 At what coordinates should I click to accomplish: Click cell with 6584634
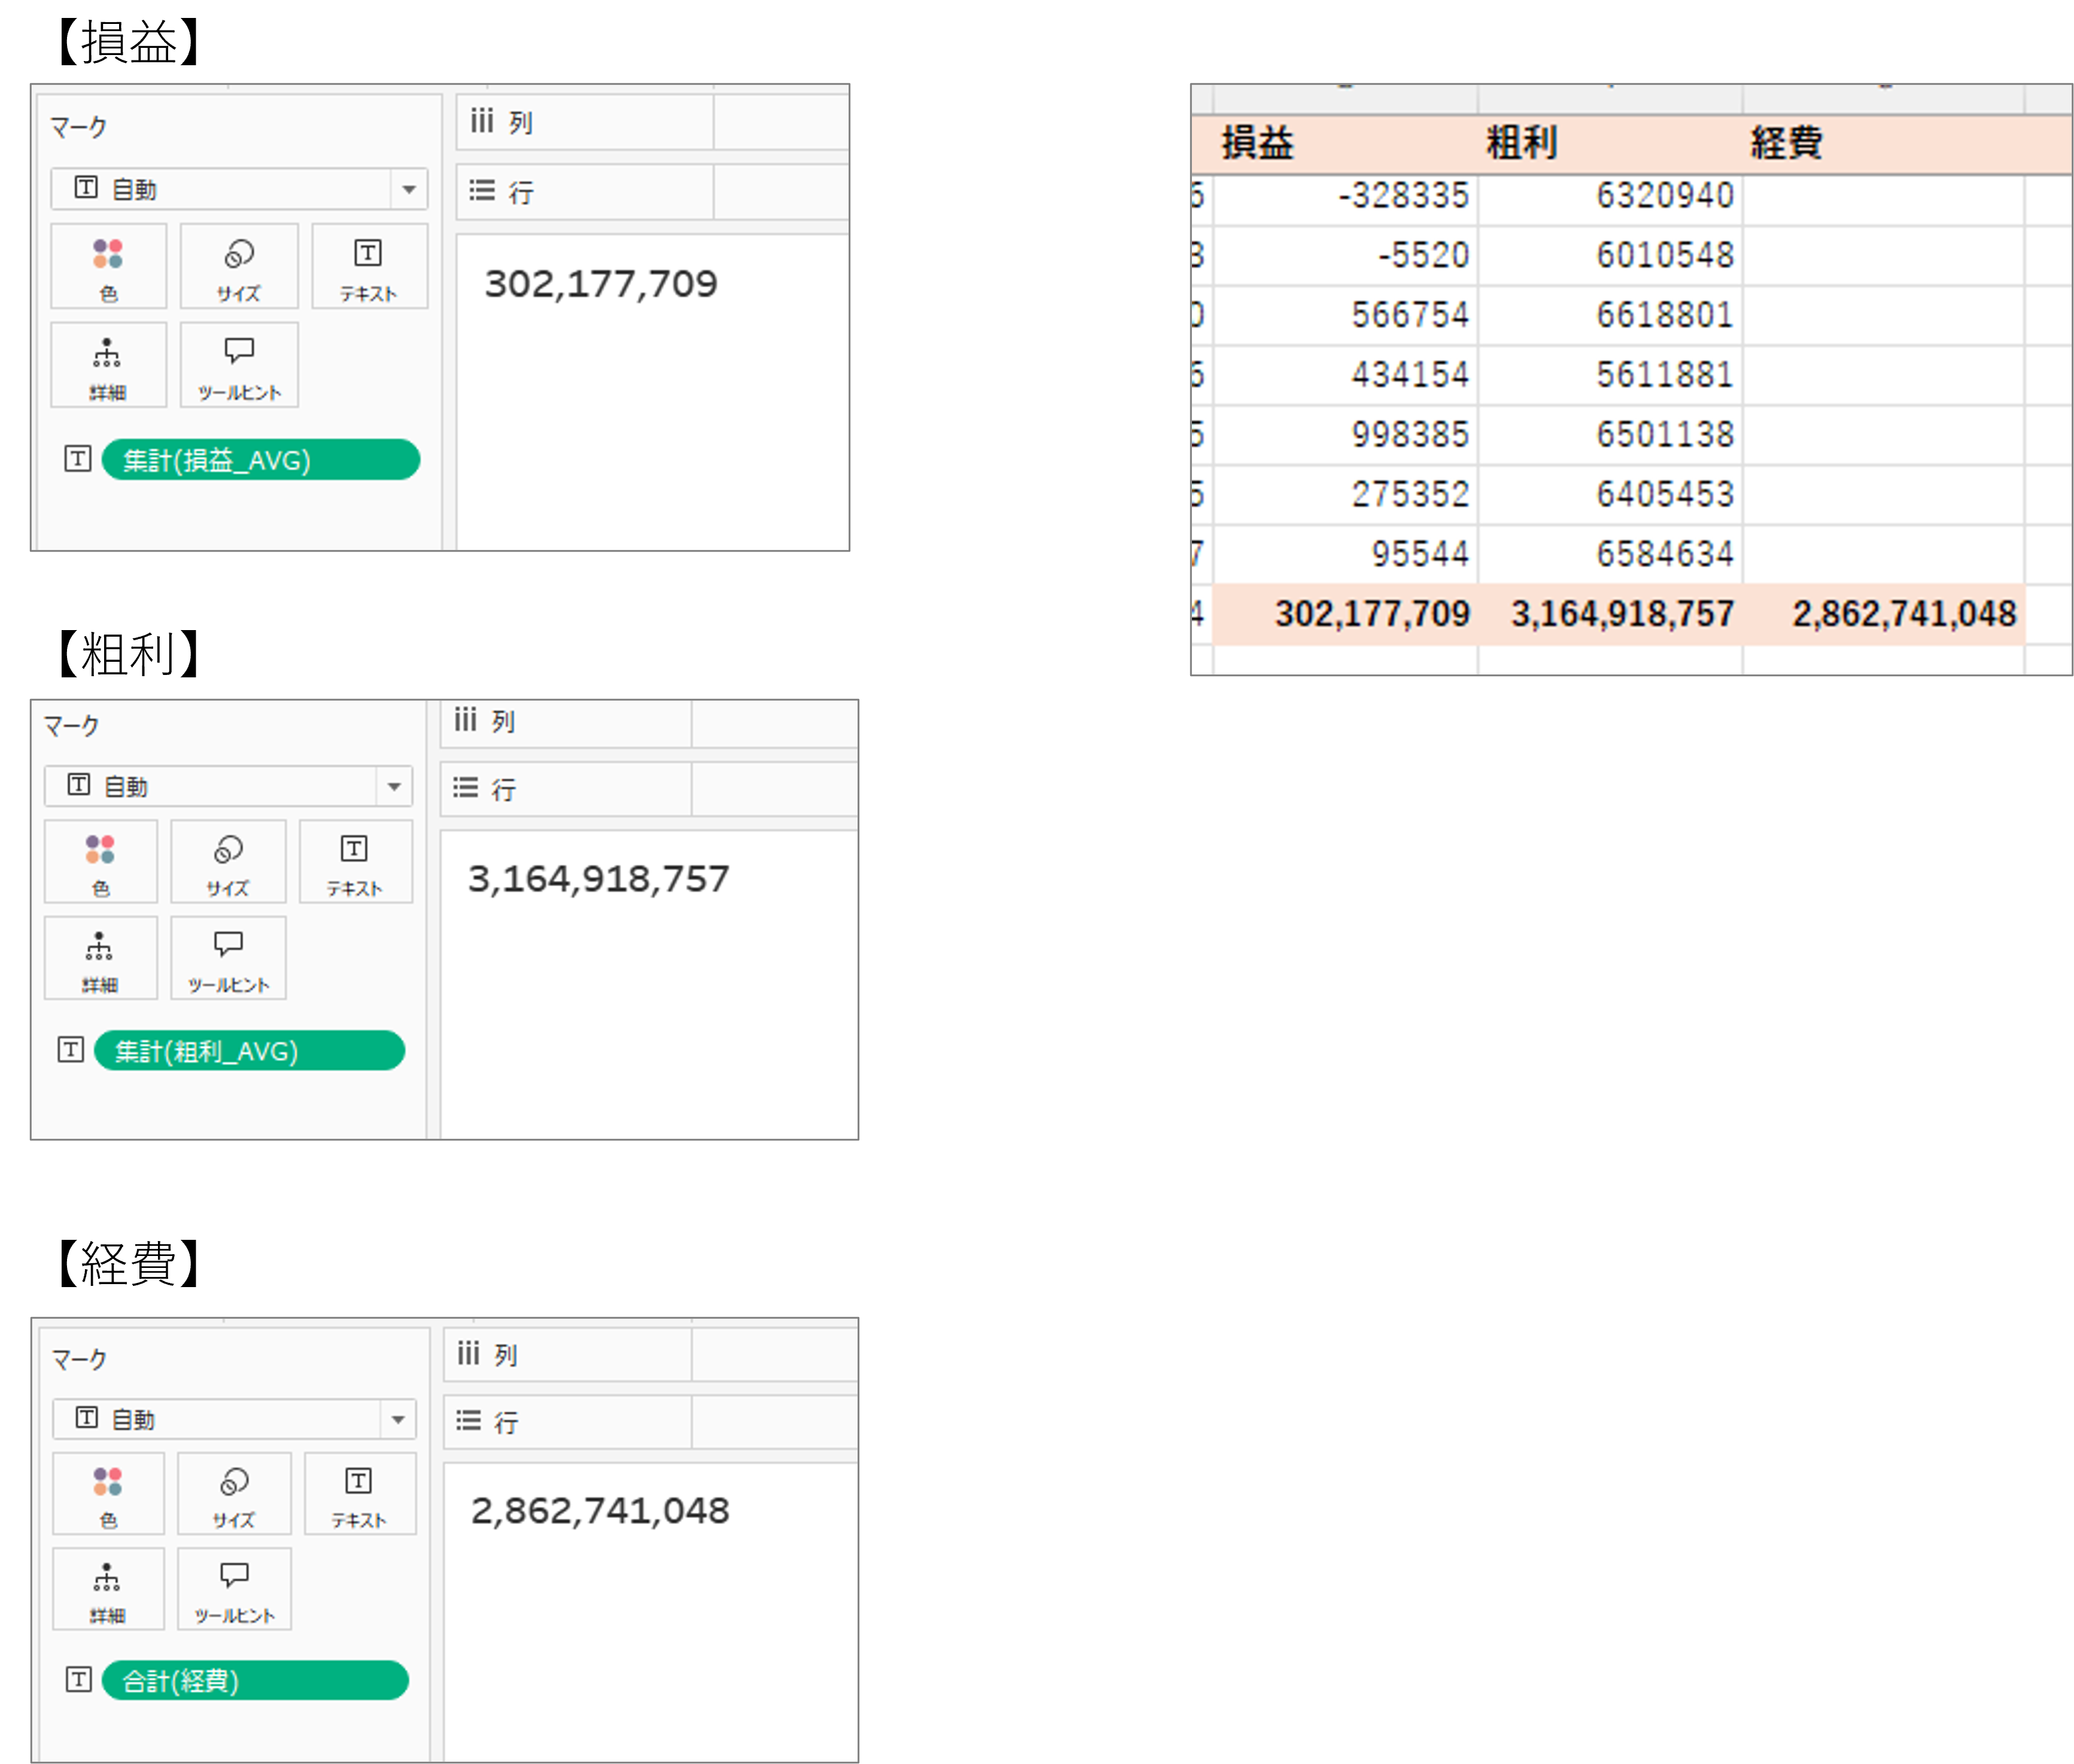pos(1610,554)
